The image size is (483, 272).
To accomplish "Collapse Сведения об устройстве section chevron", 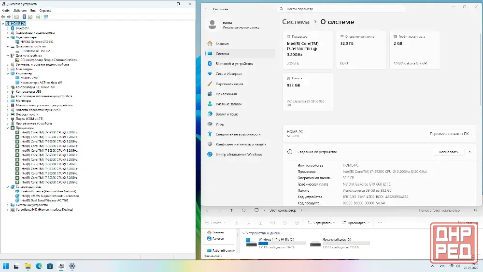I will pyautogui.click(x=469, y=152).
